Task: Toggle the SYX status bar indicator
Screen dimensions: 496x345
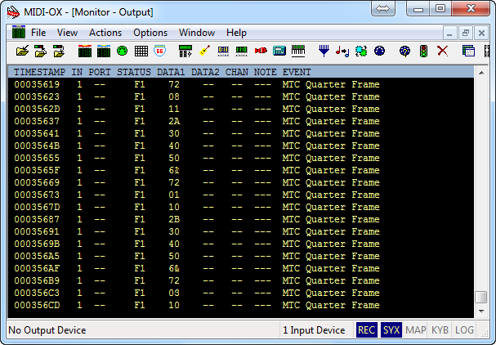Action: click(x=391, y=330)
